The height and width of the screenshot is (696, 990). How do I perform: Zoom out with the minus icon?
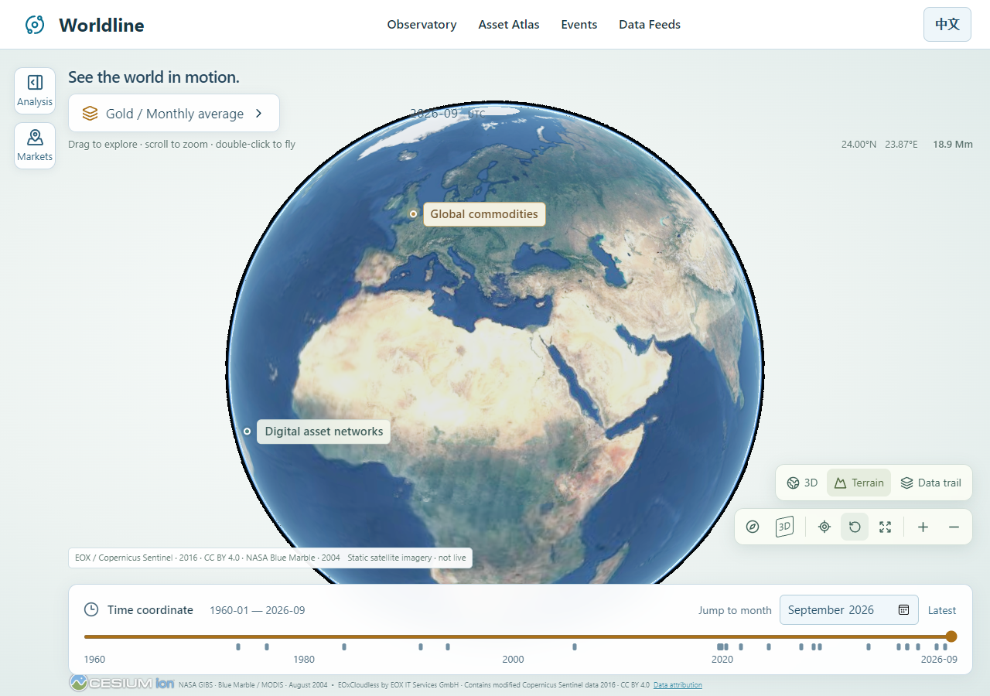(954, 527)
